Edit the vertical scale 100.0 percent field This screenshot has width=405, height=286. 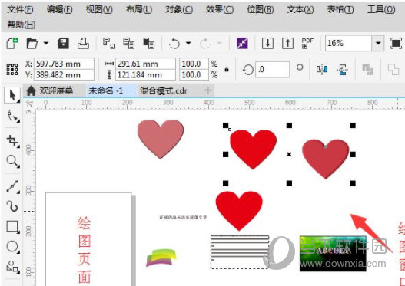tap(194, 74)
